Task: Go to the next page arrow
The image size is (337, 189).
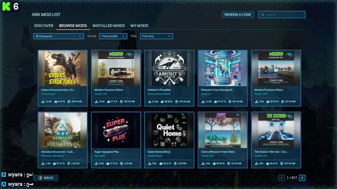Action: [x=302, y=178]
